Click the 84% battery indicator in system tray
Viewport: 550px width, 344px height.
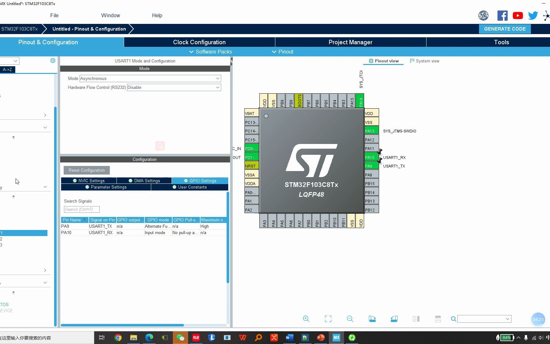point(506,338)
